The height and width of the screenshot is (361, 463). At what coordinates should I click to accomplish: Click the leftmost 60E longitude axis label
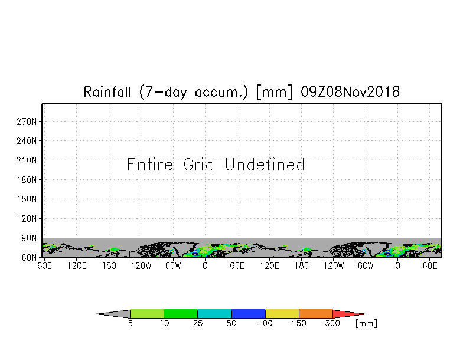[x=44, y=266]
